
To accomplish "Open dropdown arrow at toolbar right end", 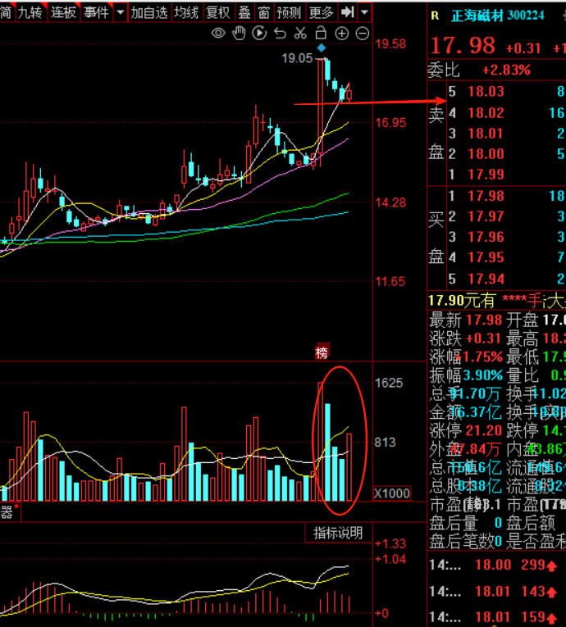I will pos(364,12).
